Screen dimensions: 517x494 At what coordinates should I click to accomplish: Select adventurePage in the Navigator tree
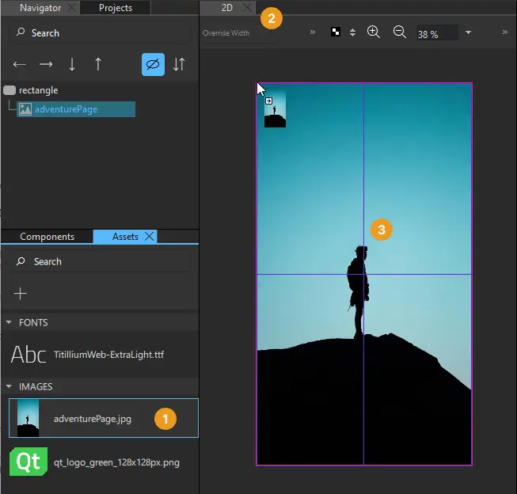click(x=66, y=109)
